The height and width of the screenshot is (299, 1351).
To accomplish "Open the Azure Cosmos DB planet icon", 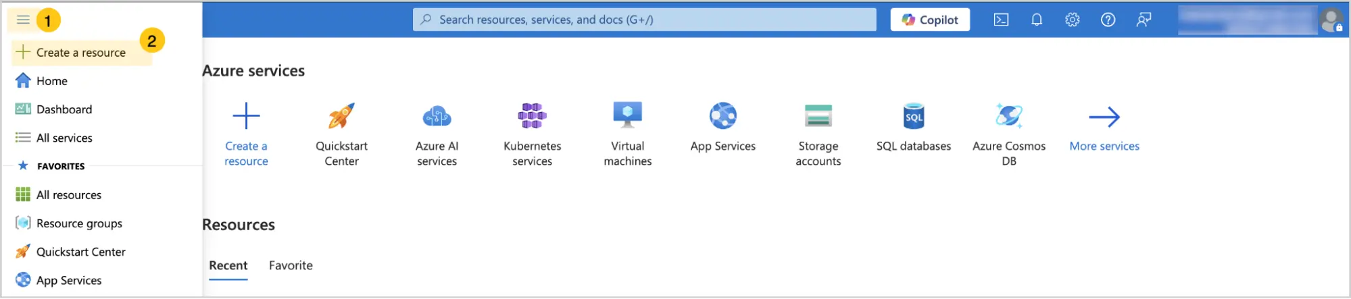I will pyautogui.click(x=1009, y=115).
